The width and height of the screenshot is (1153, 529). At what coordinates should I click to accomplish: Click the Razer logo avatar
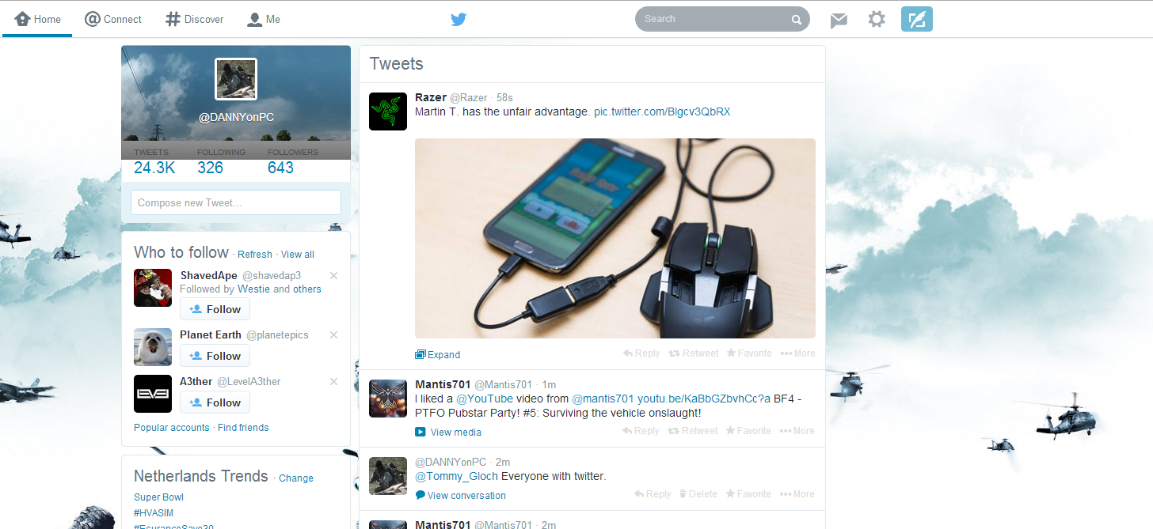[388, 111]
